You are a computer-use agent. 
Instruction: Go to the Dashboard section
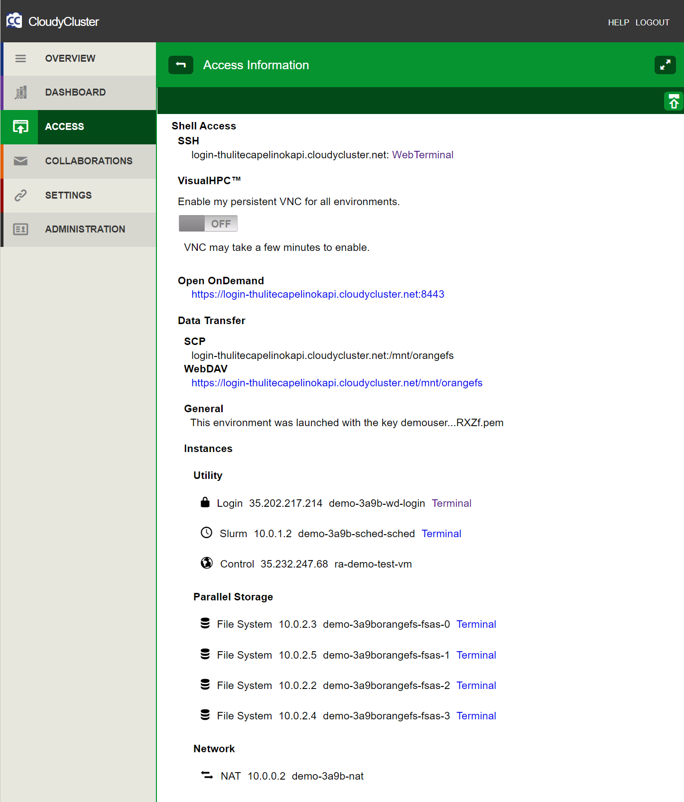click(79, 93)
